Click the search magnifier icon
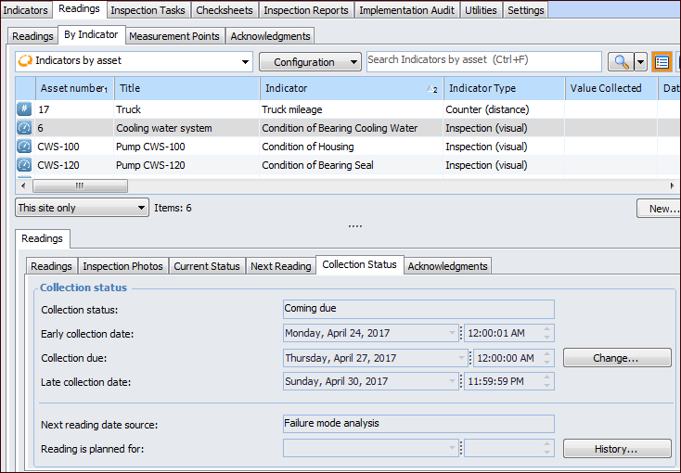Image resolution: width=681 pixels, height=473 pixels. point(620,62)
